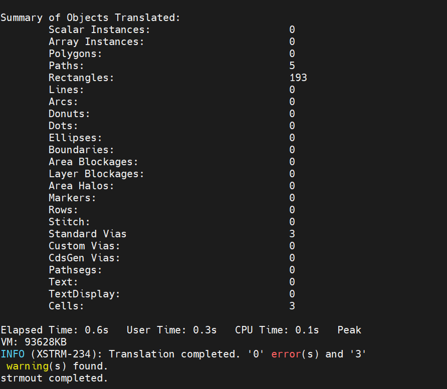Click the 'Ellipses:' text
Screen dimensions: 447x389
[75, 138]
